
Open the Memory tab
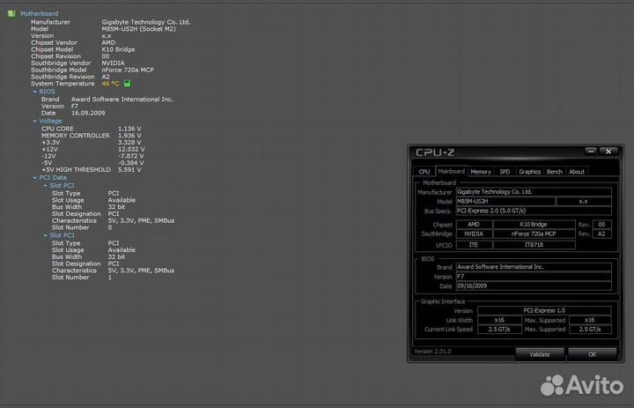point(481,172)
